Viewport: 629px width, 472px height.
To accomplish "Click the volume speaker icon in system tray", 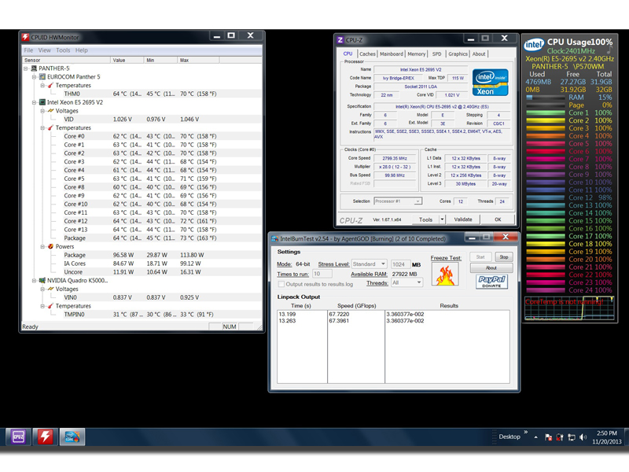I will point(583,437).
